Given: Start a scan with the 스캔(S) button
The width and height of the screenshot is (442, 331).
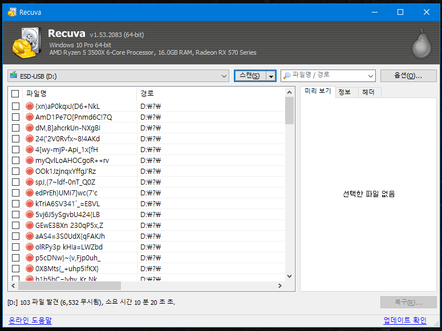Looking at the screenshot, I should 250,76.
